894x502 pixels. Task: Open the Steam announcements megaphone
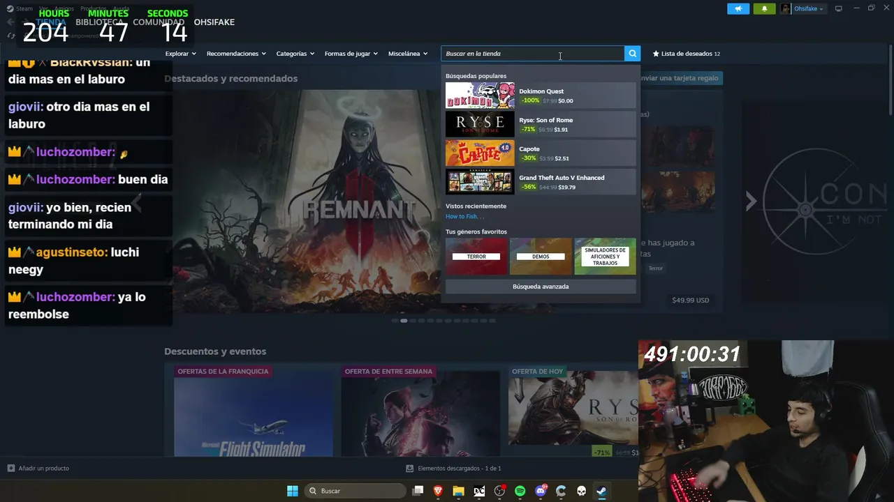[x=738, y=8]
